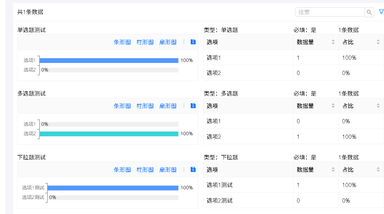The height and width of the screenshot is (214, 384).
Task: Switch 单选题测试 chart to 柱形图
Action: (145, 42)
